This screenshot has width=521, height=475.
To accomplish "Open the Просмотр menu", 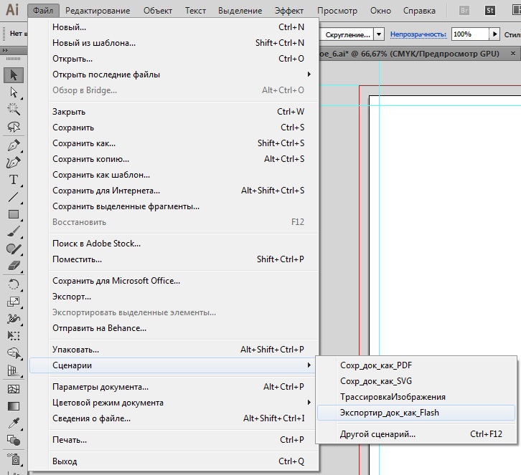I will coord(337,11).
